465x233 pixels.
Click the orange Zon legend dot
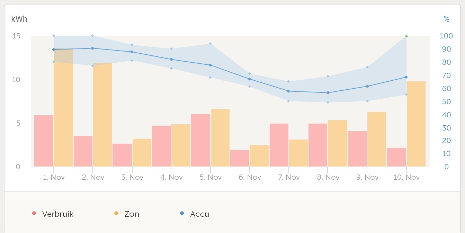coord(116,214)
